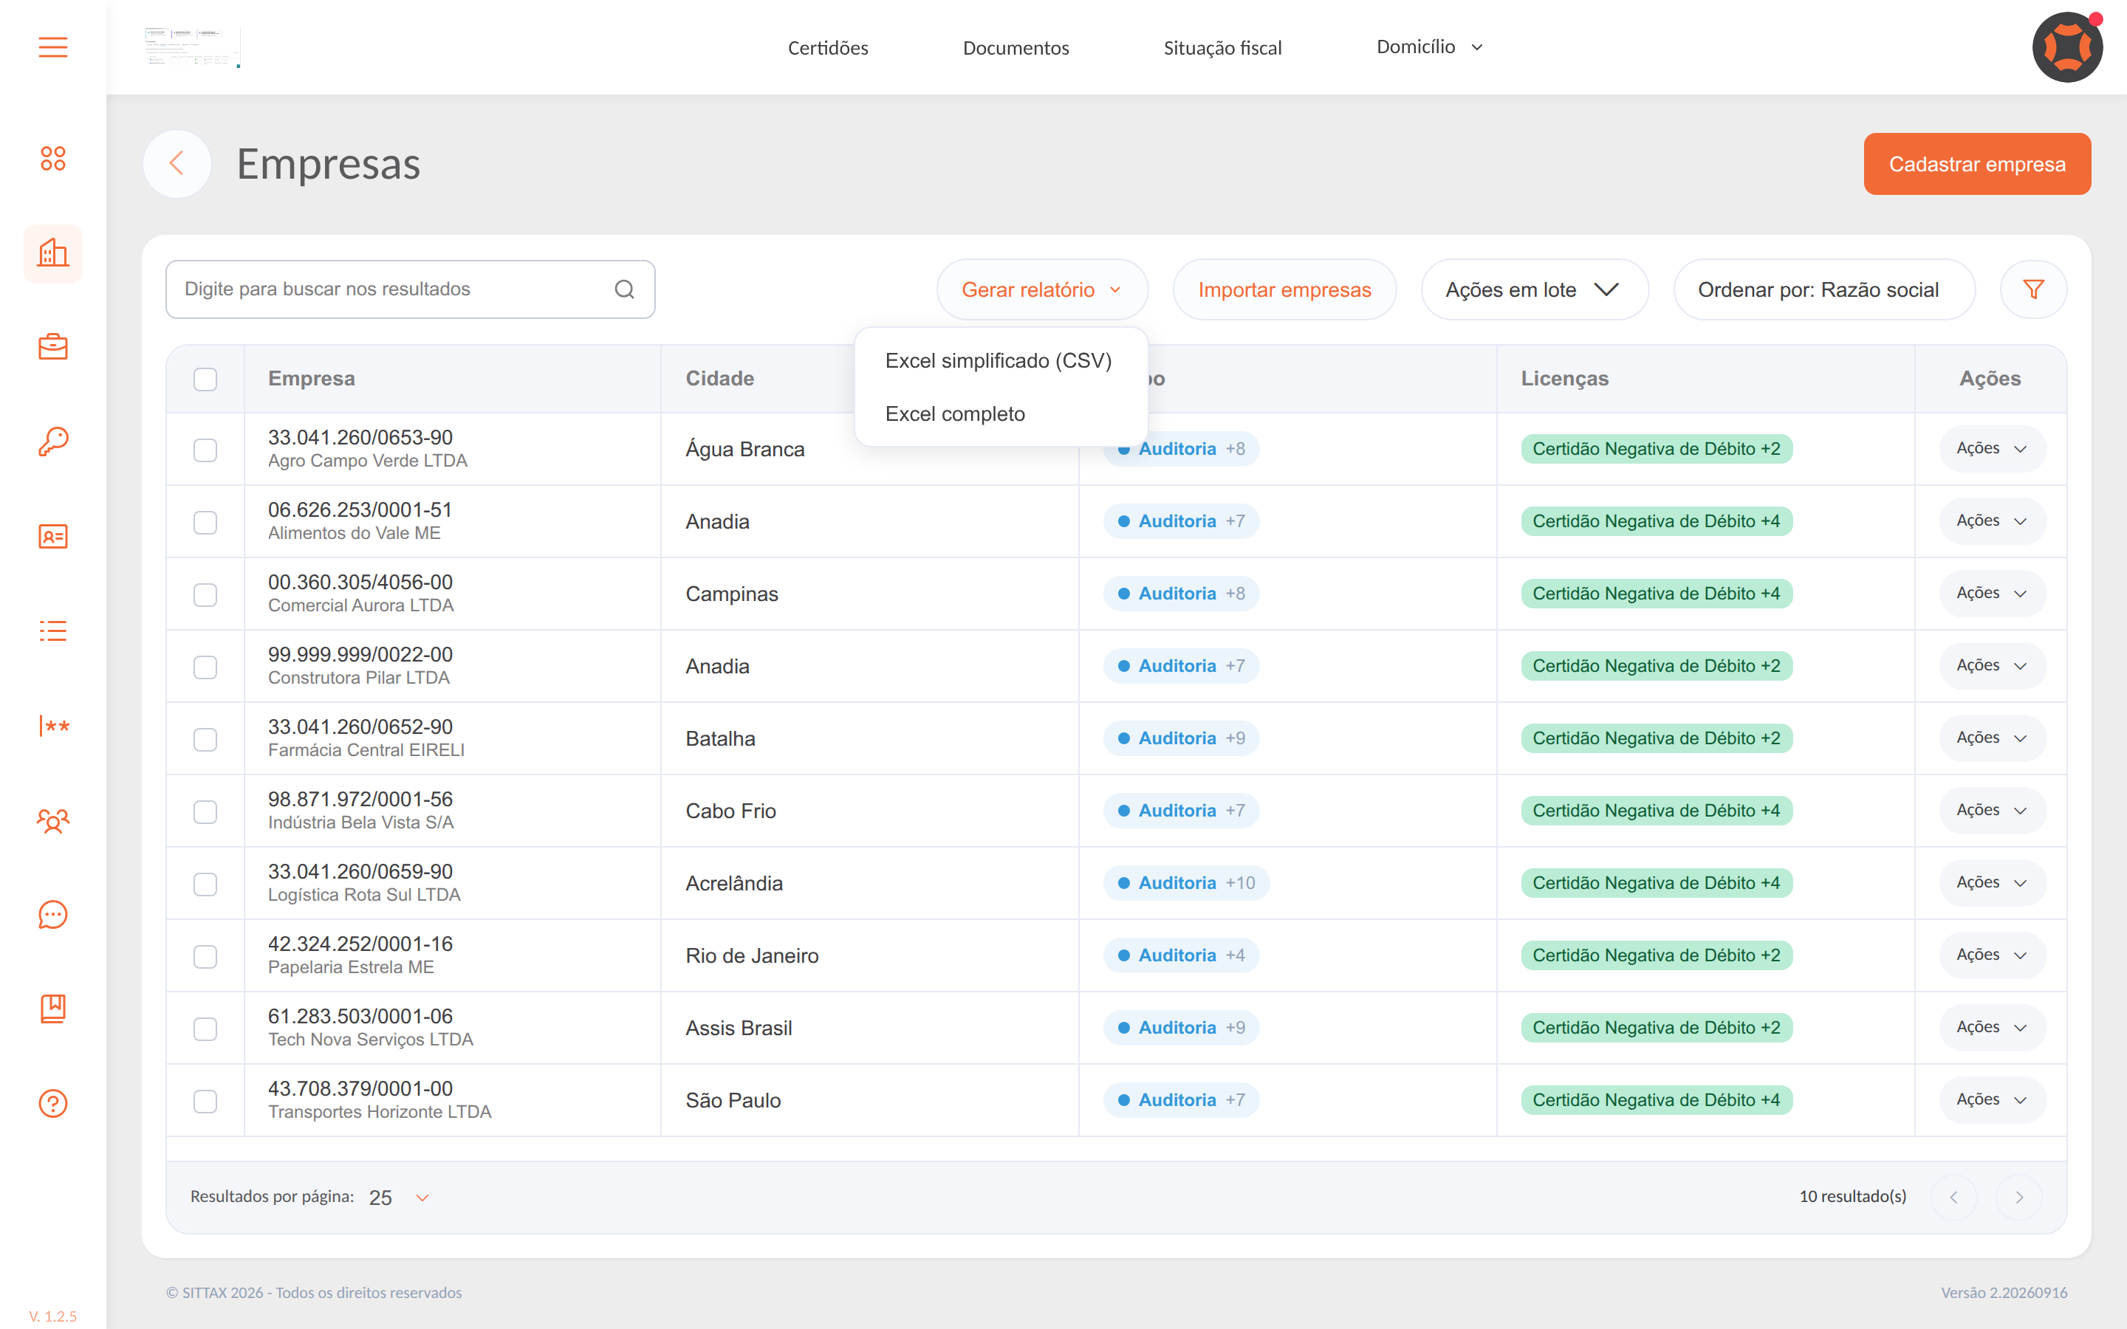
Task: Open the key icon in sidebar
Action: click(x=52, y=442)
